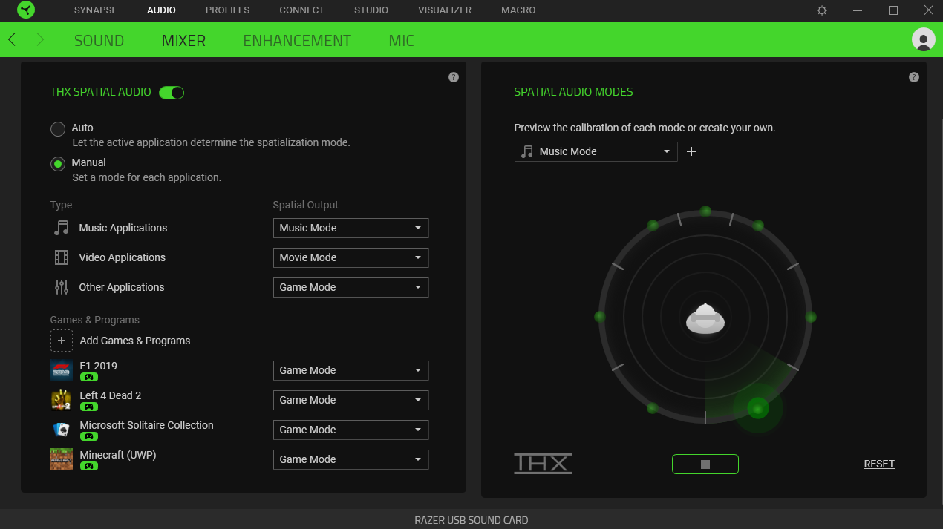
Task: Go to the MIC subtab
Action: click(x=402, y=40)
